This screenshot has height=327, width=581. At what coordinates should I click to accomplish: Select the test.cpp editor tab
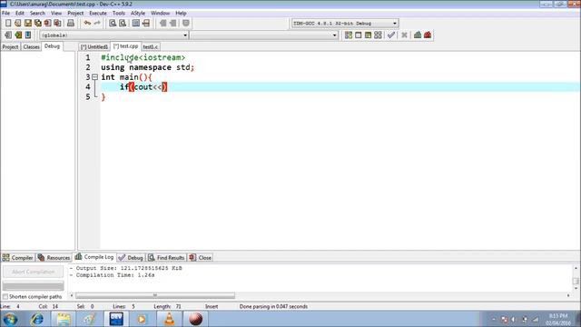tap(125, 46)
